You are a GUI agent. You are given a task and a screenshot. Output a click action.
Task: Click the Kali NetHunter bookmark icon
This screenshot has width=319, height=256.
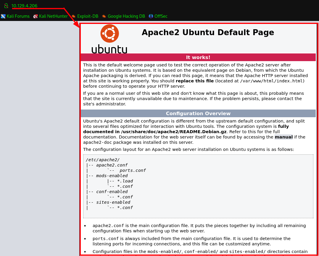[36, 16]
